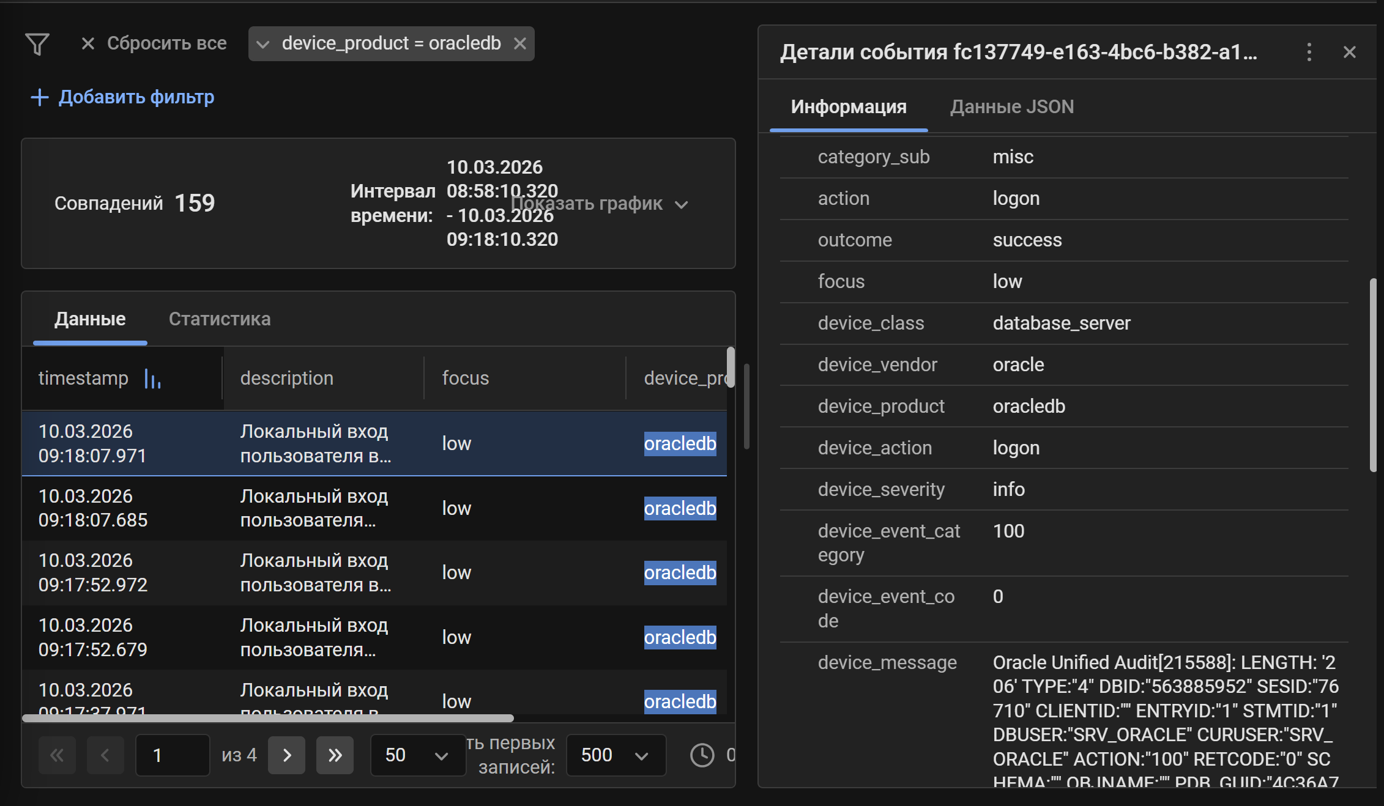Screen dimensions: 1384x806
Task: Click the page number input field
Action: point(172,755)
